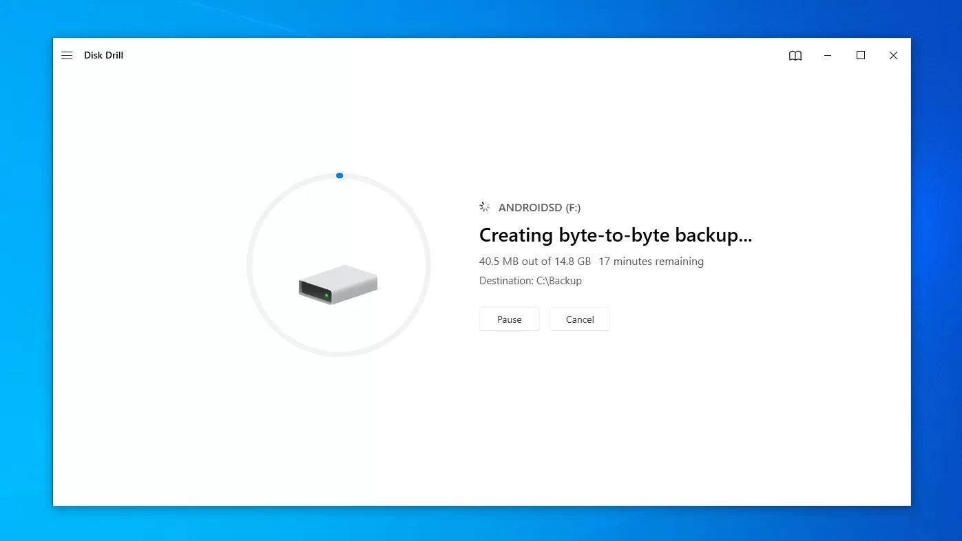Click the Creating byte-to-byte backup heading
This screenshot has width=962, height=541.
tap(616, 235)
